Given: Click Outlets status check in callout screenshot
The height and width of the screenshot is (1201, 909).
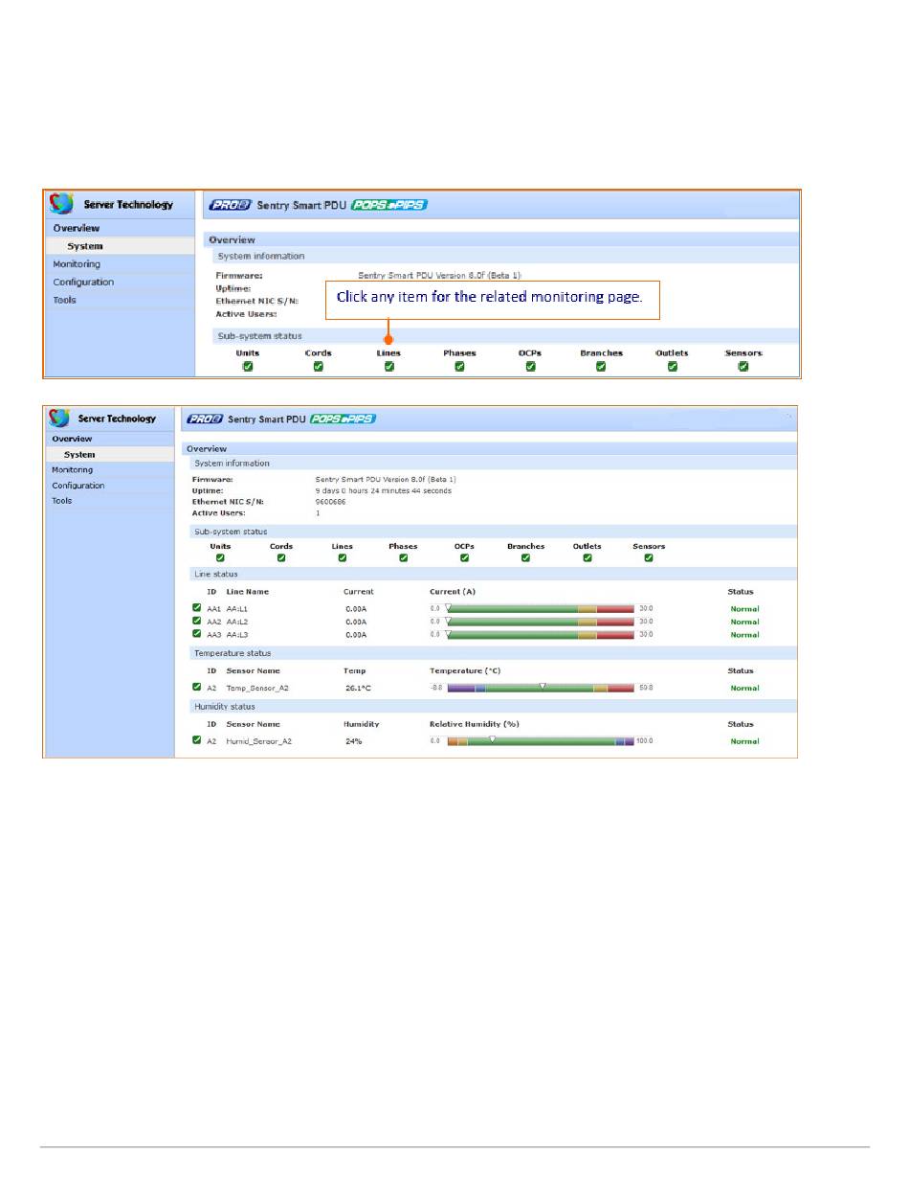Looking at the screenshot, I should pos(672,366).
